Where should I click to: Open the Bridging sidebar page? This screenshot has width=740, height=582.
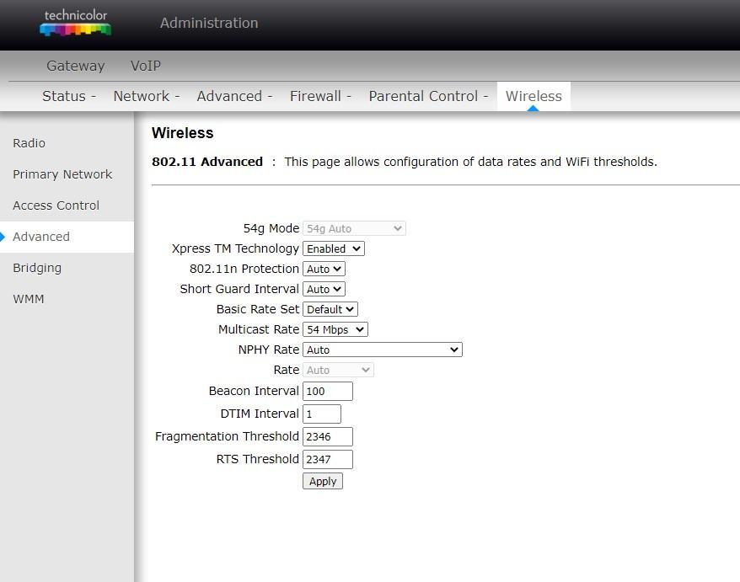click(x=37, y=268)
